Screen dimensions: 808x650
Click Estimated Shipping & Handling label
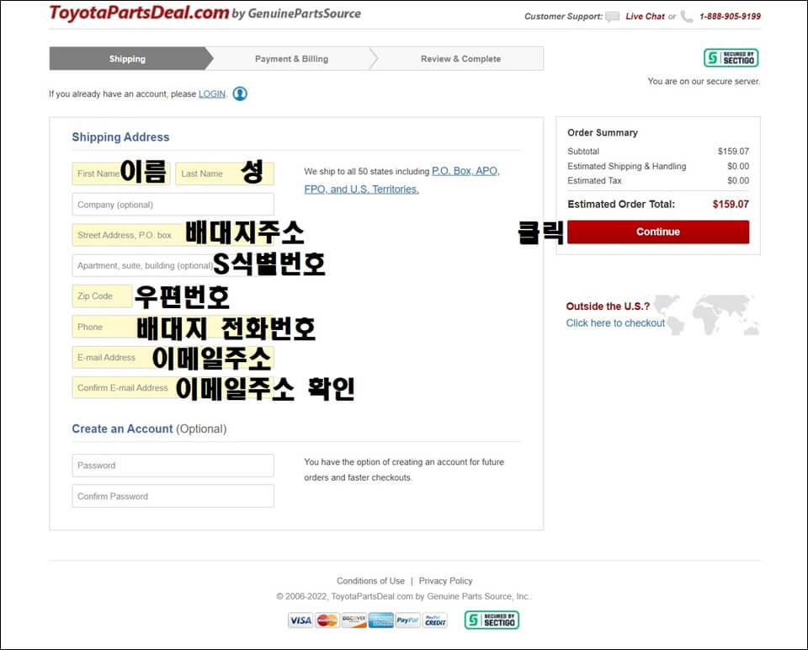tap(626, 166)
